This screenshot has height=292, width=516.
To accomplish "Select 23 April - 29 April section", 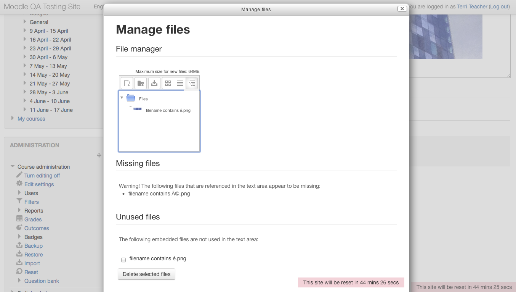I will [x=50, y=48].
